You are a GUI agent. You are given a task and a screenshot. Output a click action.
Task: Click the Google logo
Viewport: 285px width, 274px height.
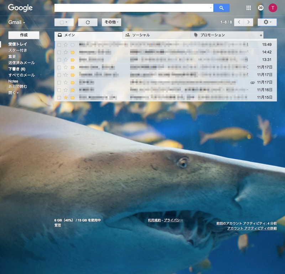click(20, 8)
